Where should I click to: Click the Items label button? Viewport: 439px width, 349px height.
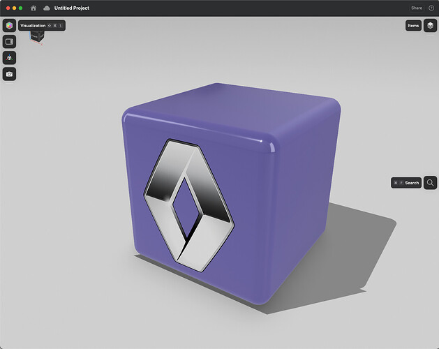coord(413,26)
